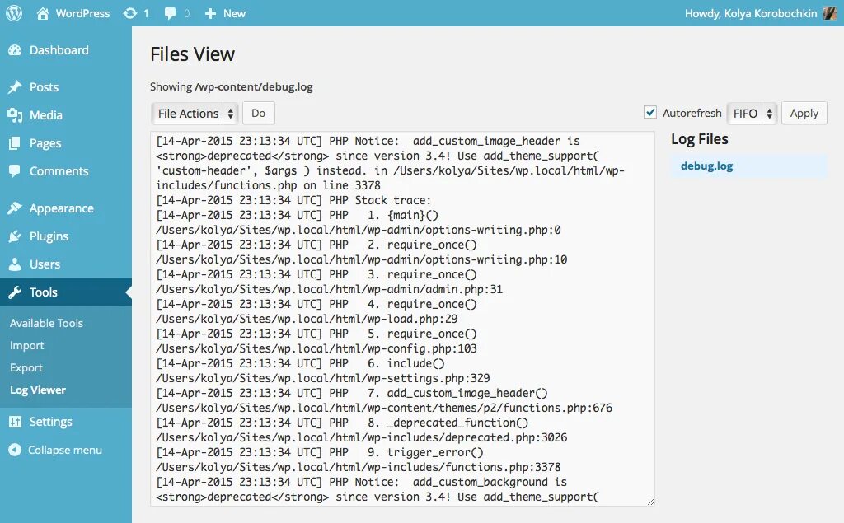Select the Tools menu label
The height and width of the screenshot is (523, 844).
43,292
